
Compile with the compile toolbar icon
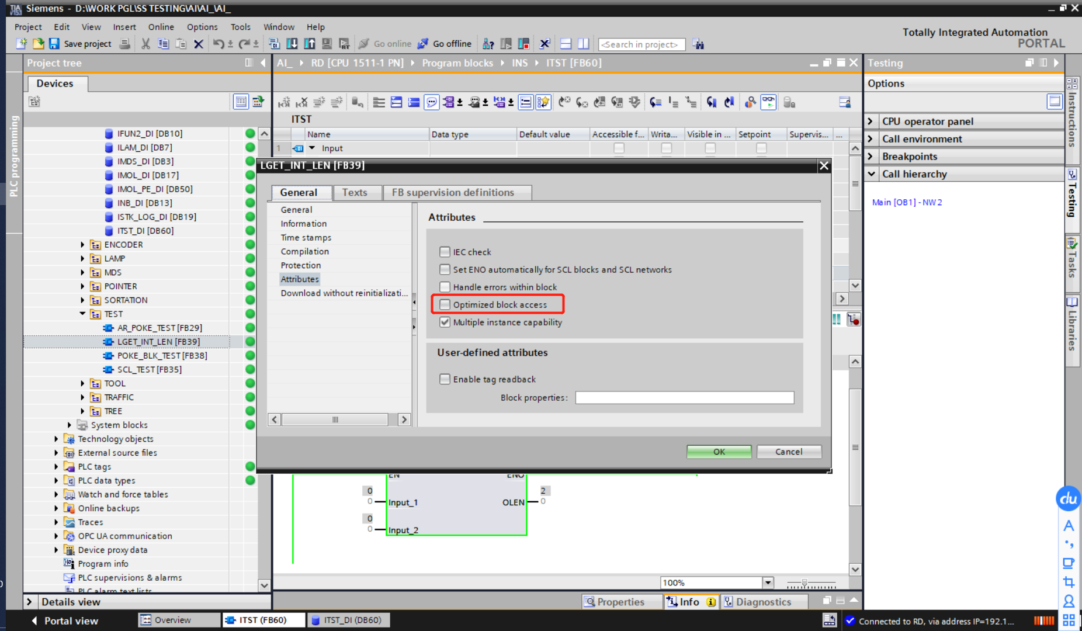click(274, 44)
